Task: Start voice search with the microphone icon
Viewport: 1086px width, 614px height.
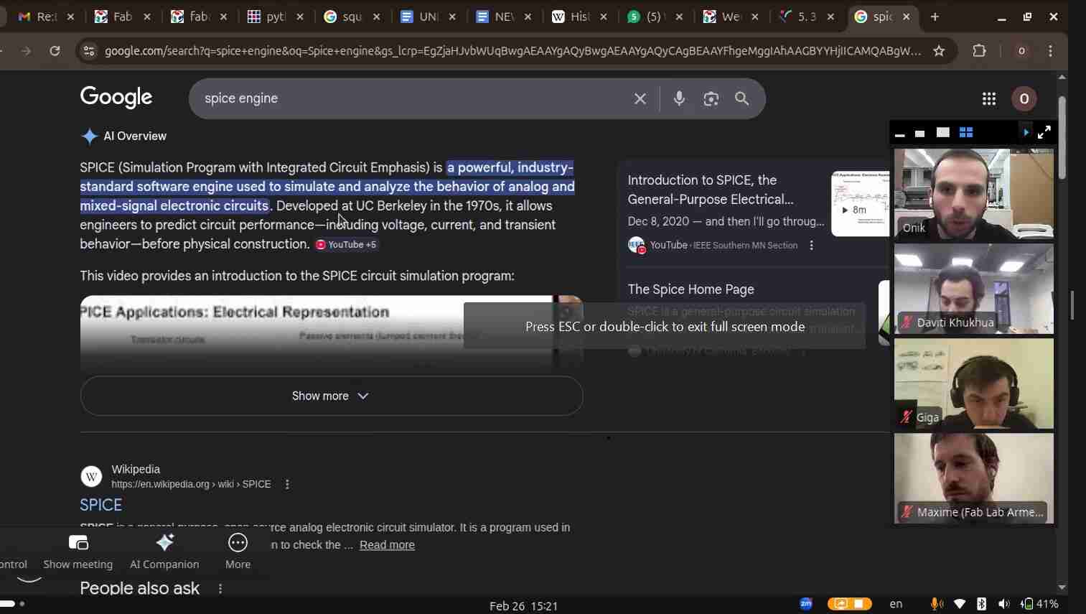Action: [x=679, y=99]
